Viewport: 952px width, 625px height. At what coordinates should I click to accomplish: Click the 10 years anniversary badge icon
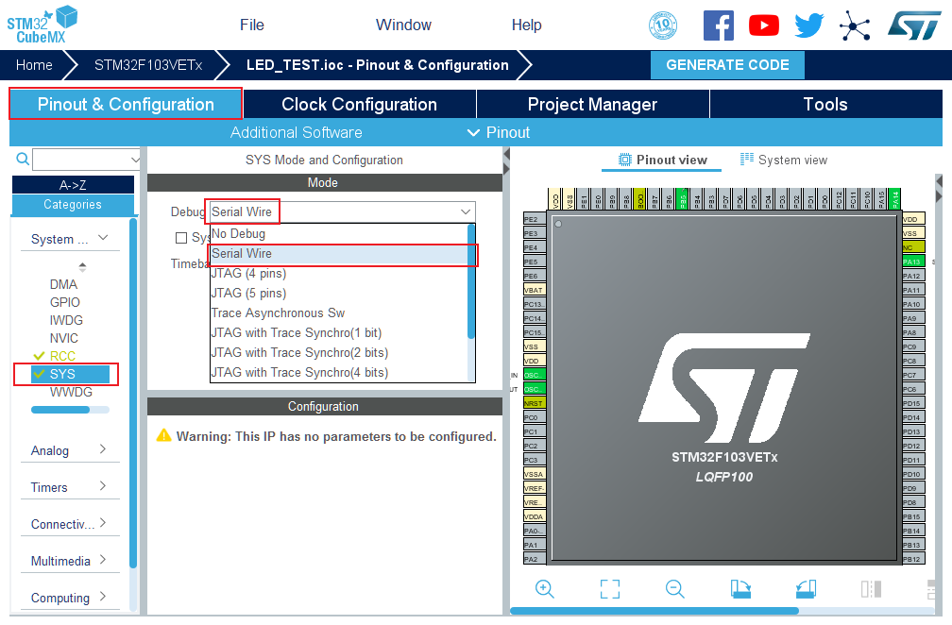point(663,25)
